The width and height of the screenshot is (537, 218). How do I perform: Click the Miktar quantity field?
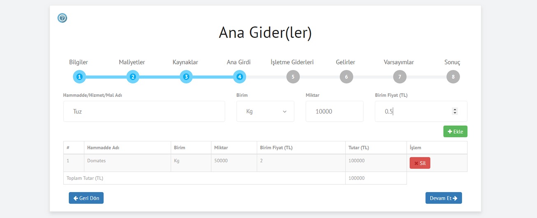(335, 111)
